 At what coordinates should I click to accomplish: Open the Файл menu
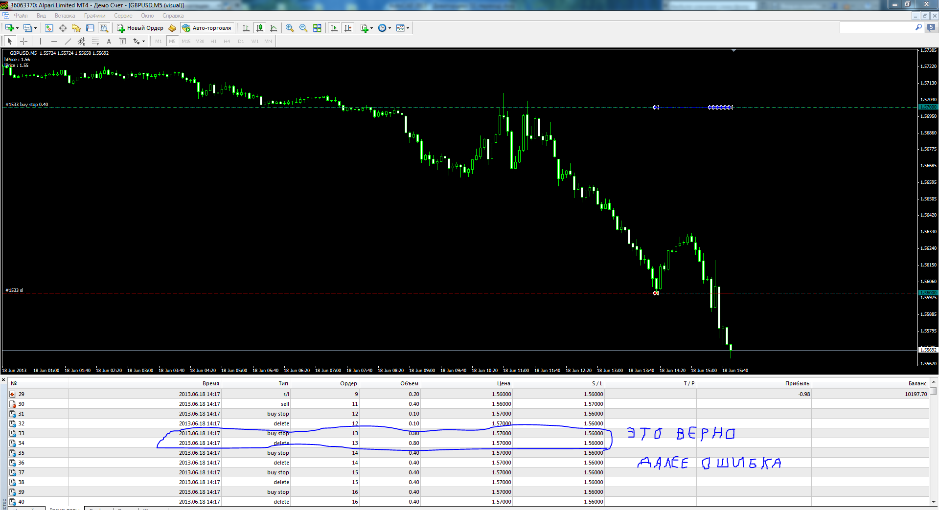click(x=21, y=16)
